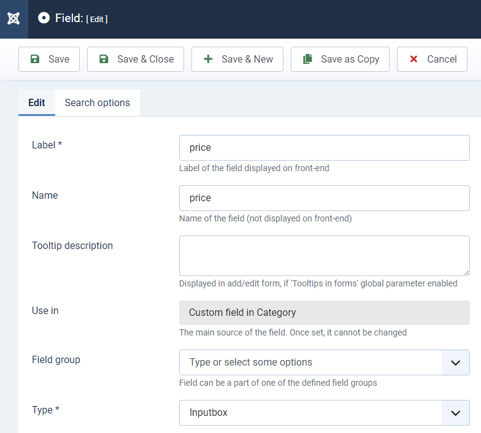
Task: Click into the Label input containing price
Action: [x=324, y=148]
